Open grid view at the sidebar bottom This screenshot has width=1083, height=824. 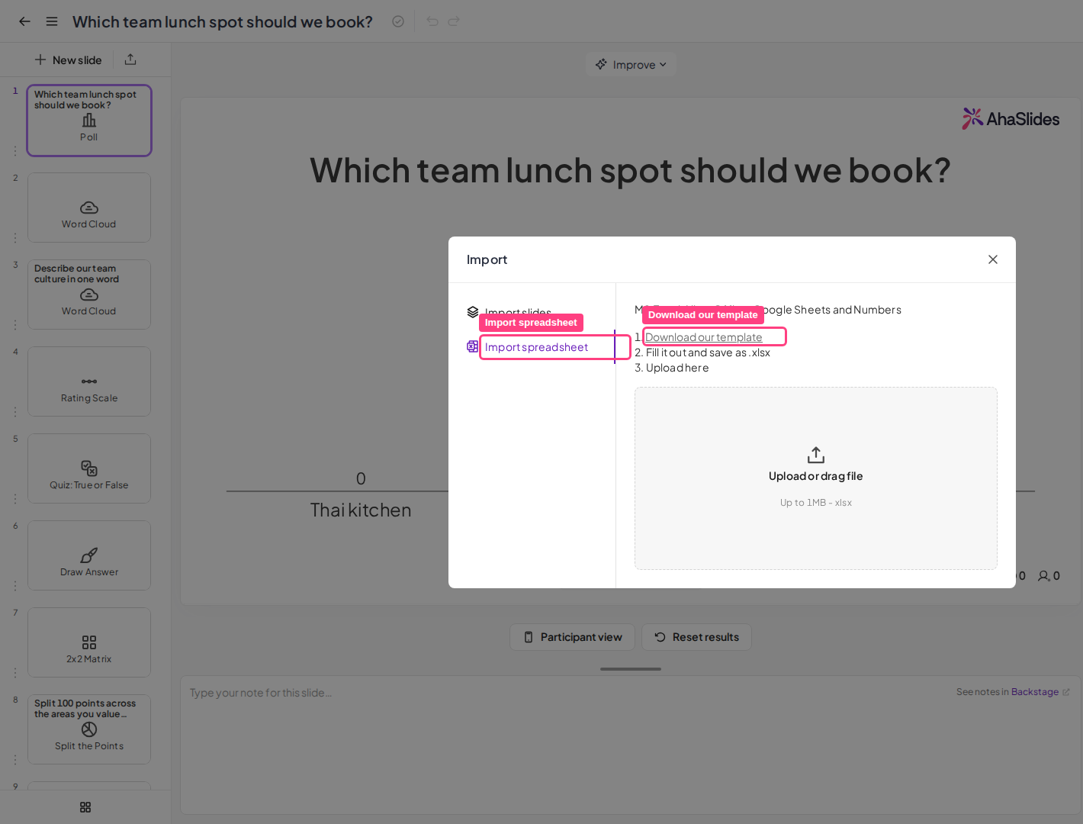click(x=85, y=807)
